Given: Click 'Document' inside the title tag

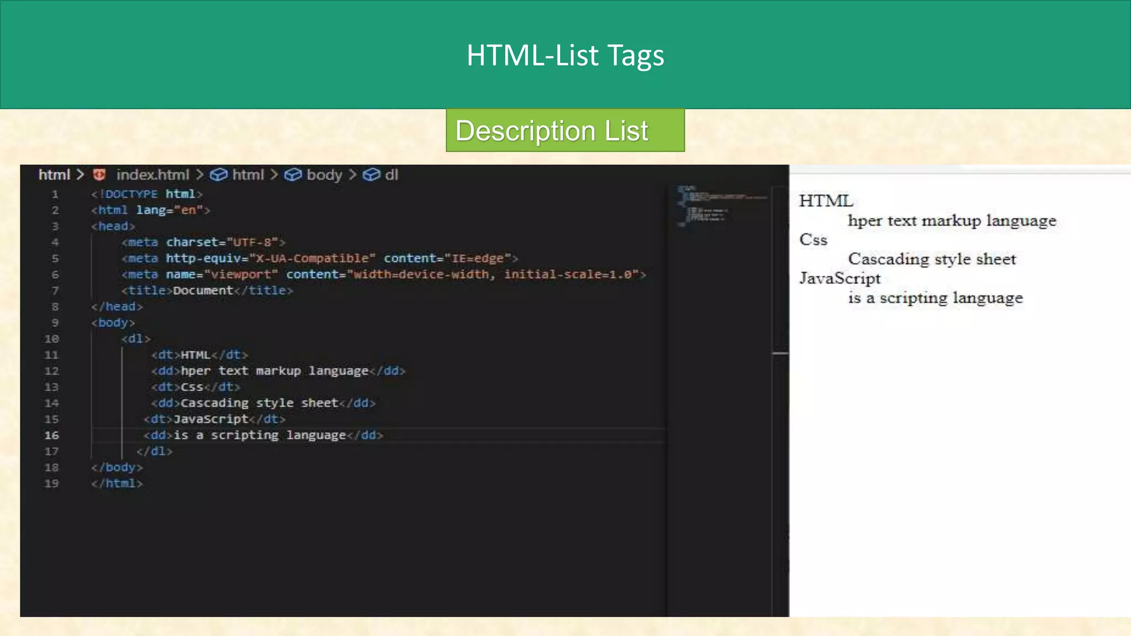Looking at the screenshot, I should coord(203,290).
